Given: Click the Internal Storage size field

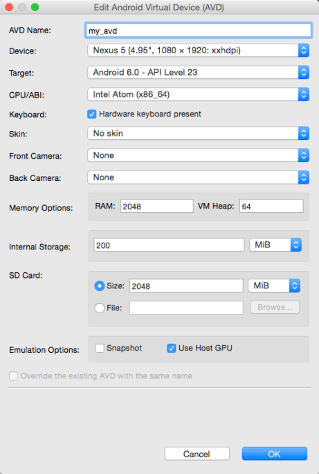Looking at the screenshot, I should coord(169,245).
